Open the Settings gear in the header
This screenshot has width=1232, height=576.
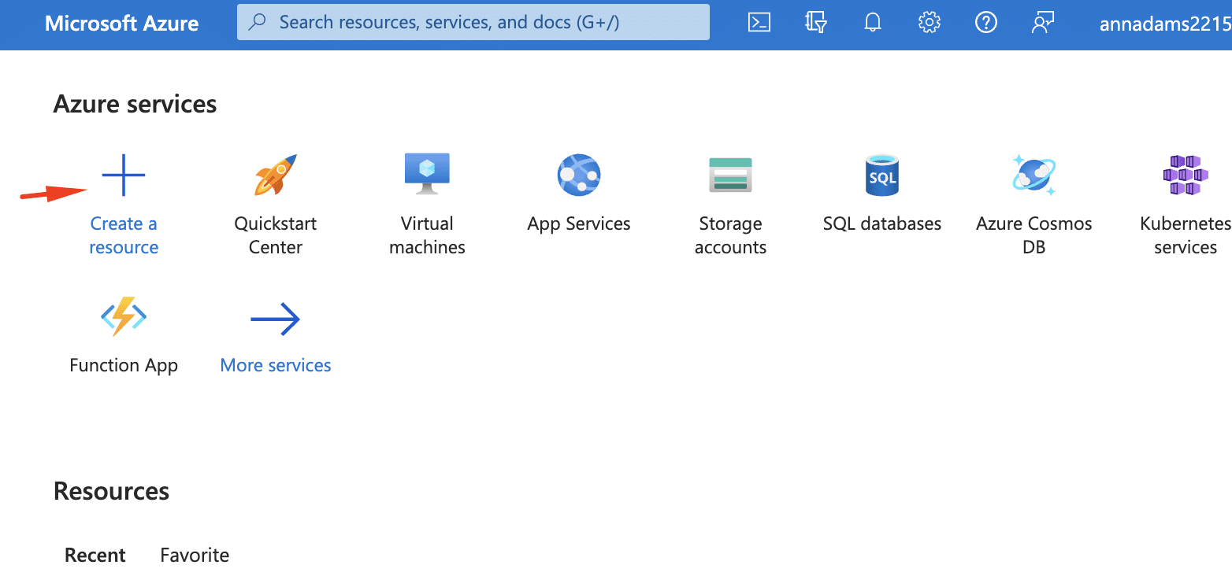click(x=930, y=23)
